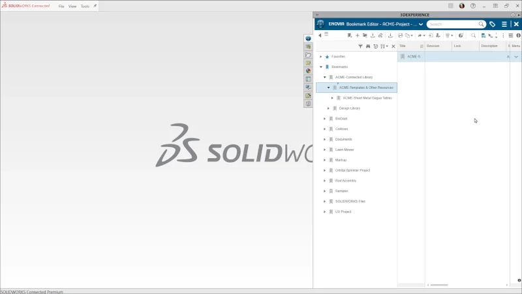This screenshot has height=294, width=522.
Task: Click the ENOVIA compass icon
Action: coord(320,24)
